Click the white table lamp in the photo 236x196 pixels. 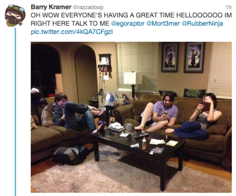click(133, 85)
